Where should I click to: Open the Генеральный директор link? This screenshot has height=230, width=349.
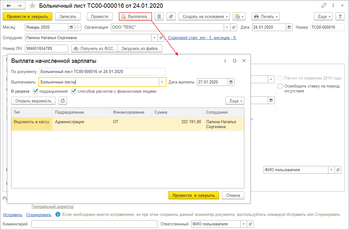[53, 206]
